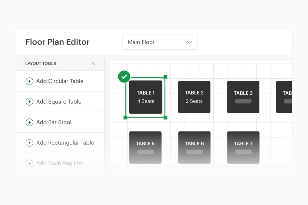308x205 pixels.
Task: Click Add Circular Table label
Action: tap(60, 81)
